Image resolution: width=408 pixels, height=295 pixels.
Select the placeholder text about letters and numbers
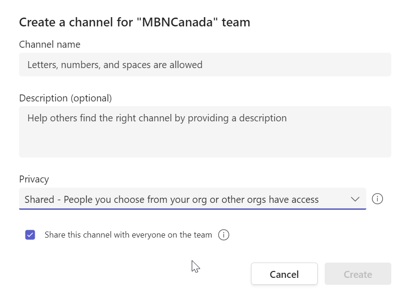point(115,65)
